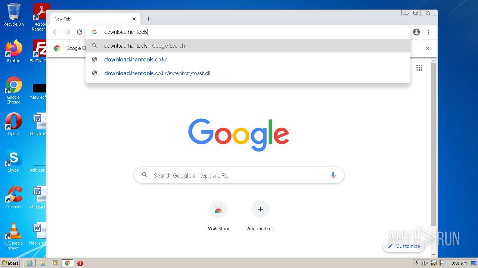
Task: Click the Customize button
Action: [404, 246]
